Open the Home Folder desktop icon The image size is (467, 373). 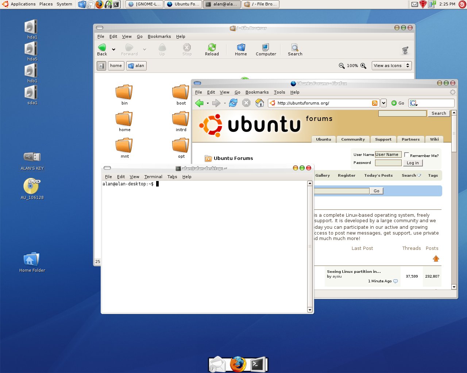pos(32,262)
